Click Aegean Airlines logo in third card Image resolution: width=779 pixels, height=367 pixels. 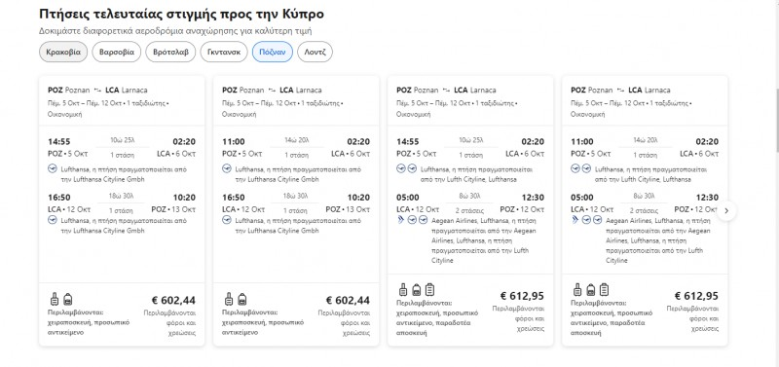400,219
